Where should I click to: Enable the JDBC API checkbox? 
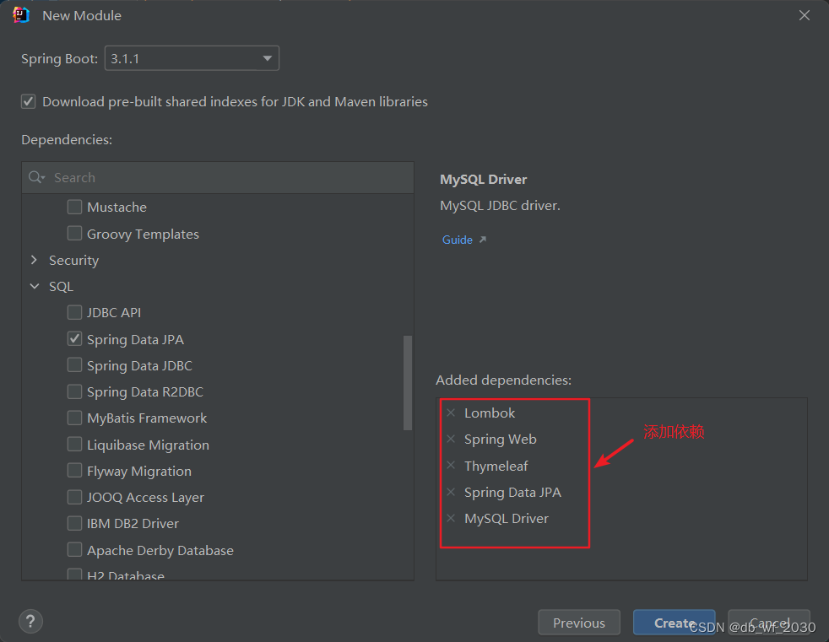[74, 312]
